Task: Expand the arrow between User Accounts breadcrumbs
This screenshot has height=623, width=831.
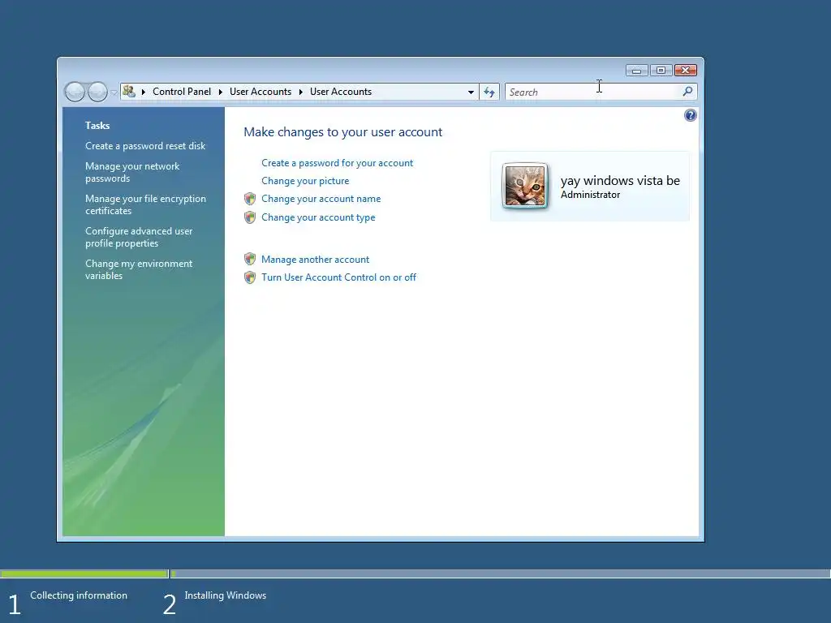Action: click(x=300, y=92)
